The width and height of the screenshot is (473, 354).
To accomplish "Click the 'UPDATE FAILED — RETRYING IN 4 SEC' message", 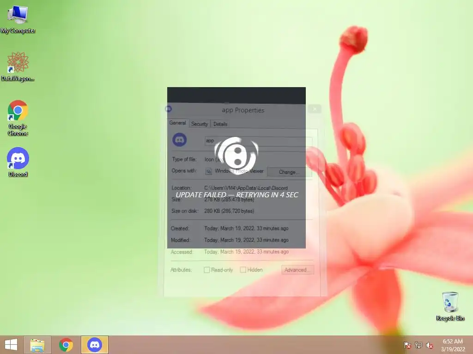I will point(237,195).
